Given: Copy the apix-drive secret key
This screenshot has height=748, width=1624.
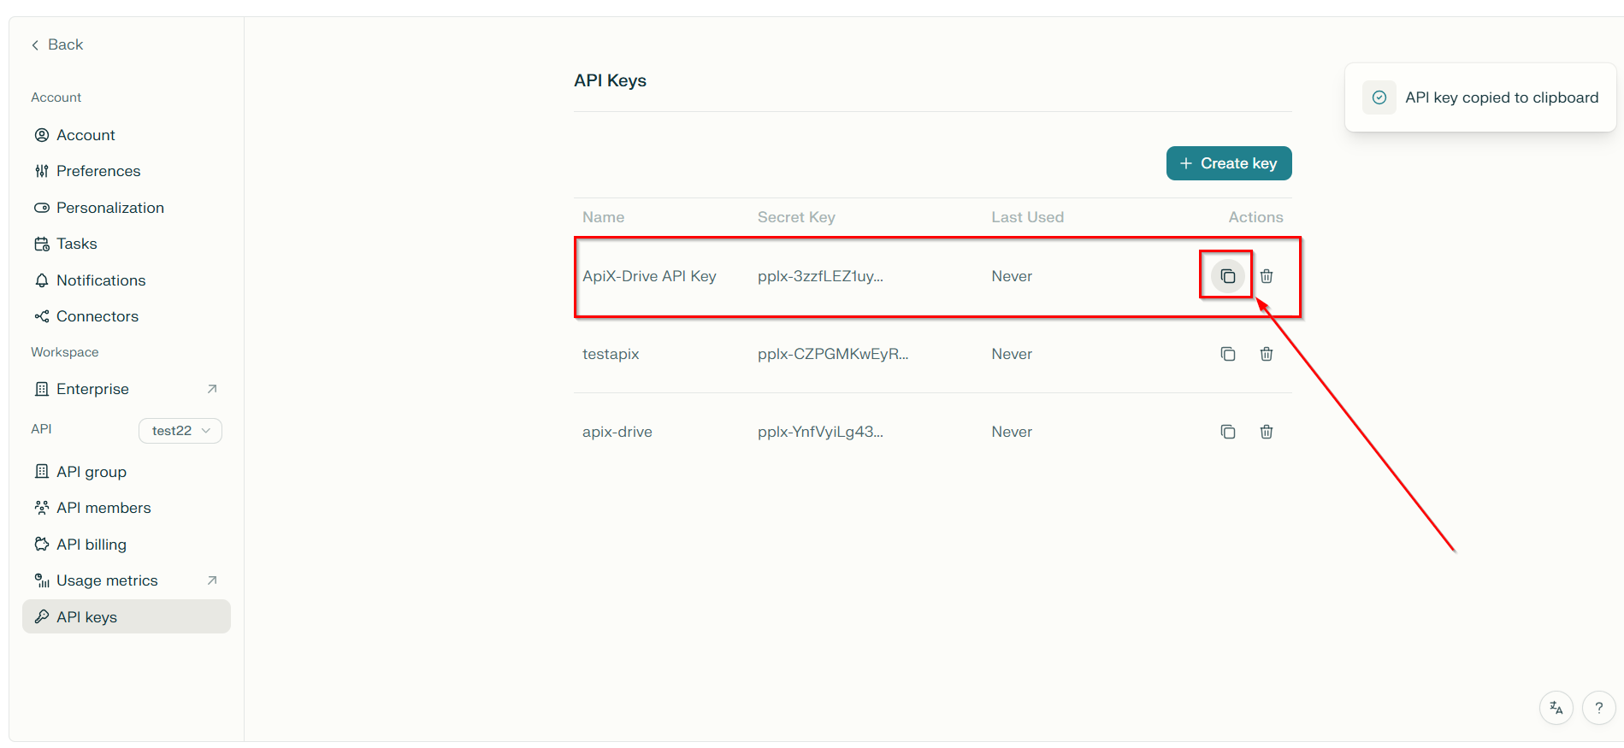Looking at the screenshot, I should 1227,432.
